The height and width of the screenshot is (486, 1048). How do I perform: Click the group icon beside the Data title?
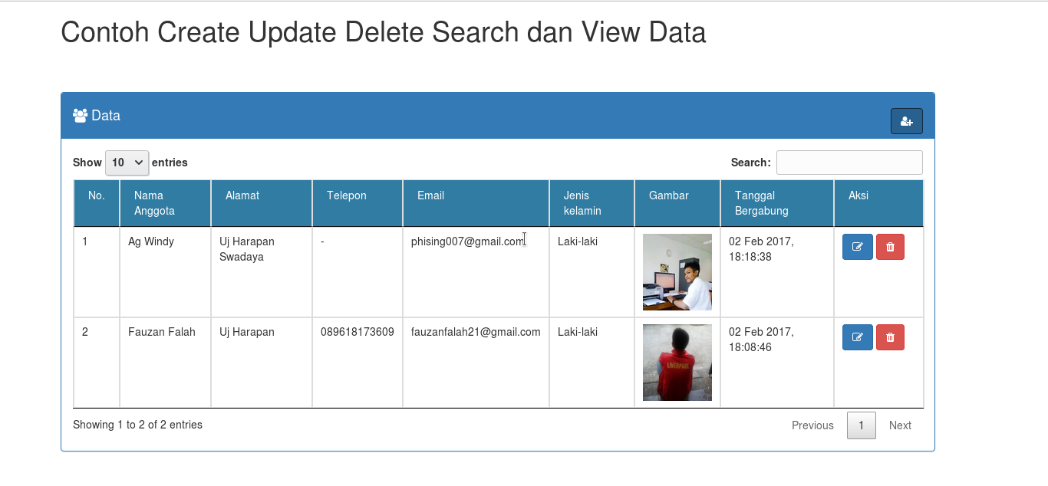79,114
